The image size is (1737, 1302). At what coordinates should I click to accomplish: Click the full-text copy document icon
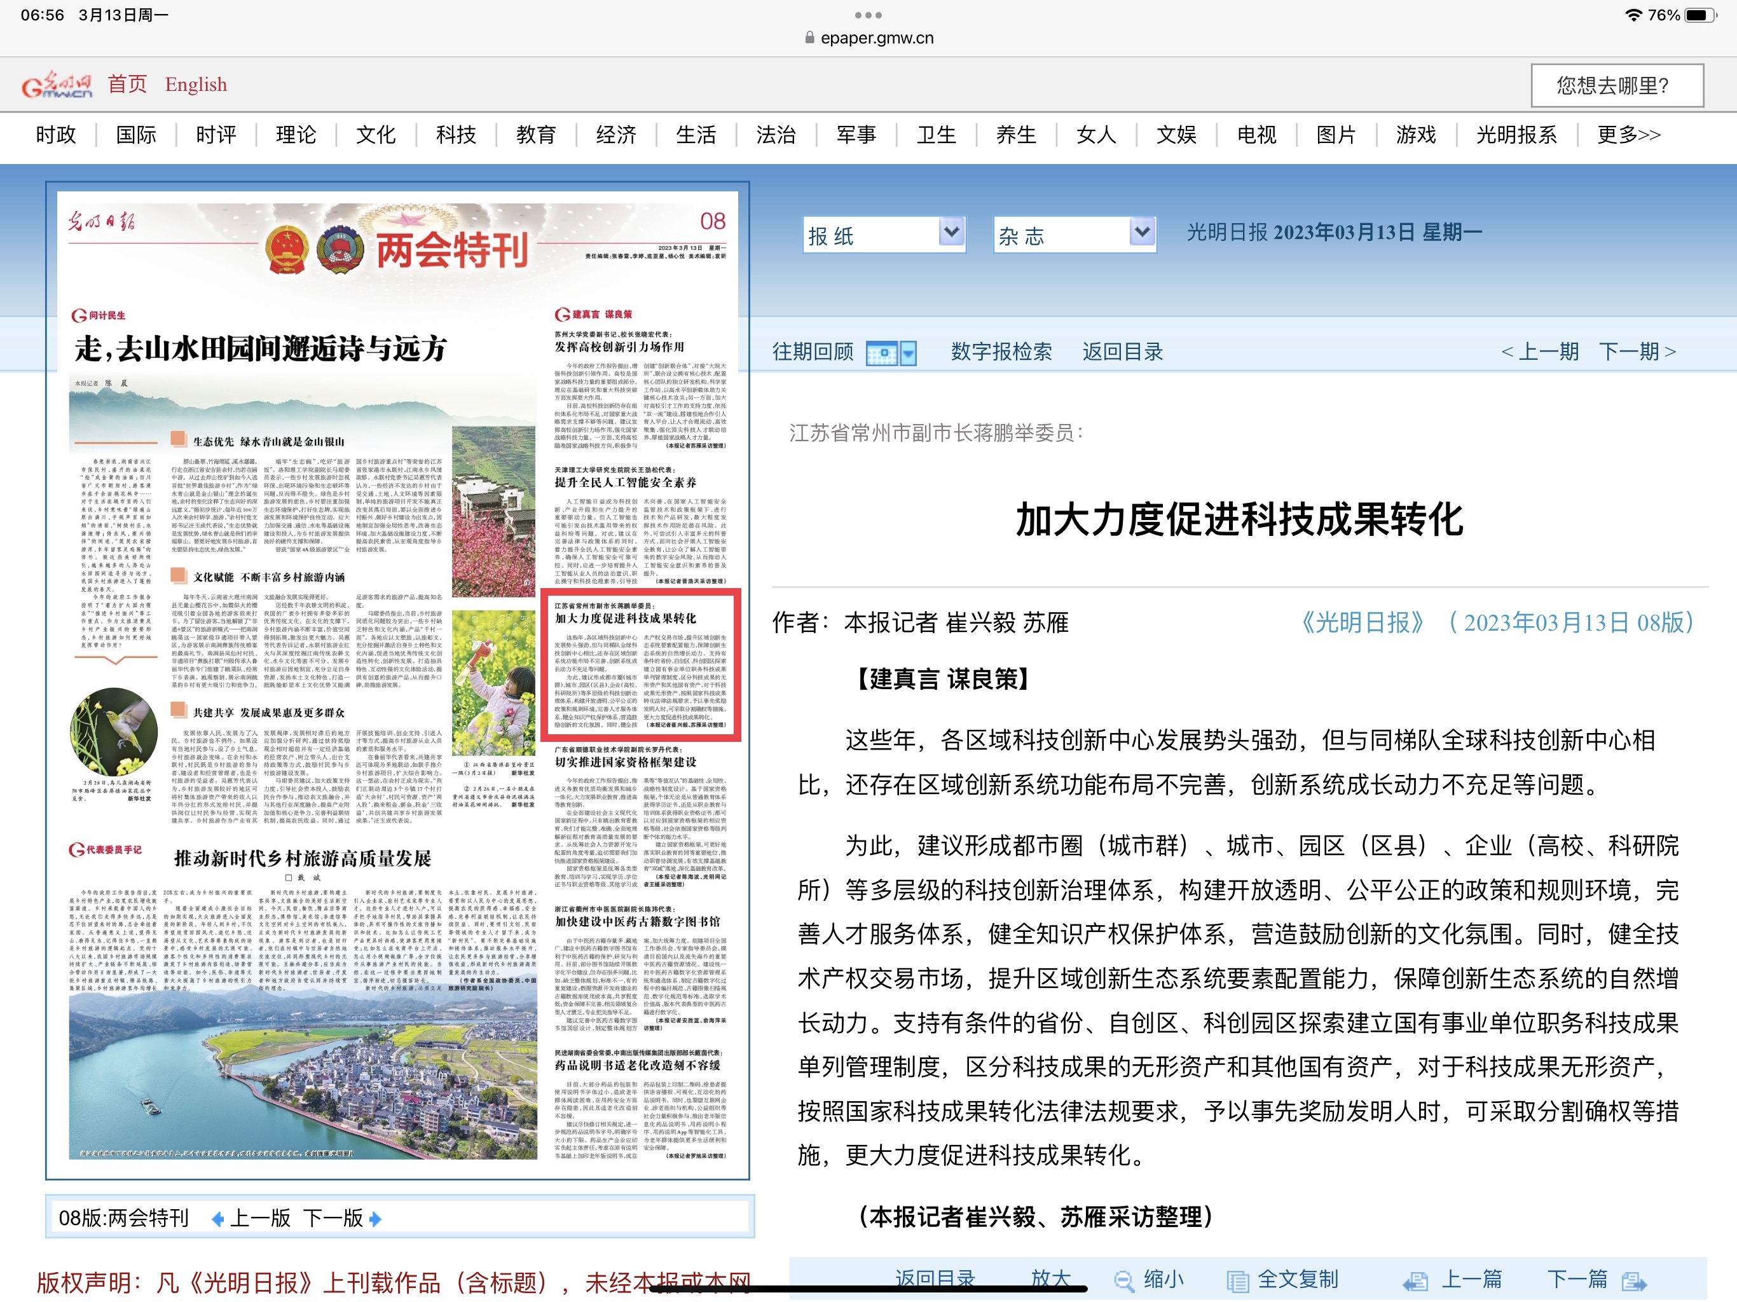click(x=1237, y=1281)
